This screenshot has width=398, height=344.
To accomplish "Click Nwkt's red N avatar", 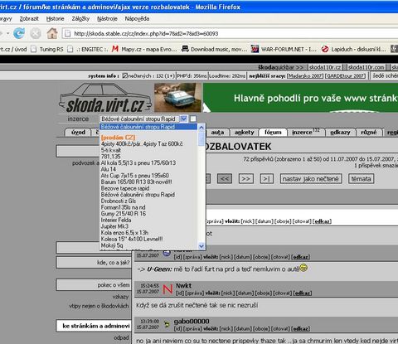I will click(167, 289).
